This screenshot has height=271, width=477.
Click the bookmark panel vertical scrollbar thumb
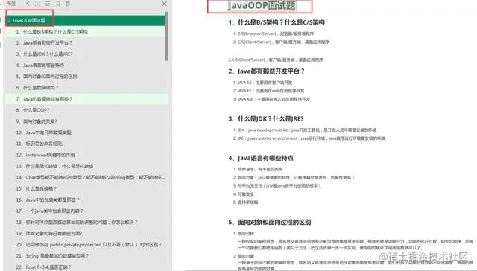click(x=166, y=36)
